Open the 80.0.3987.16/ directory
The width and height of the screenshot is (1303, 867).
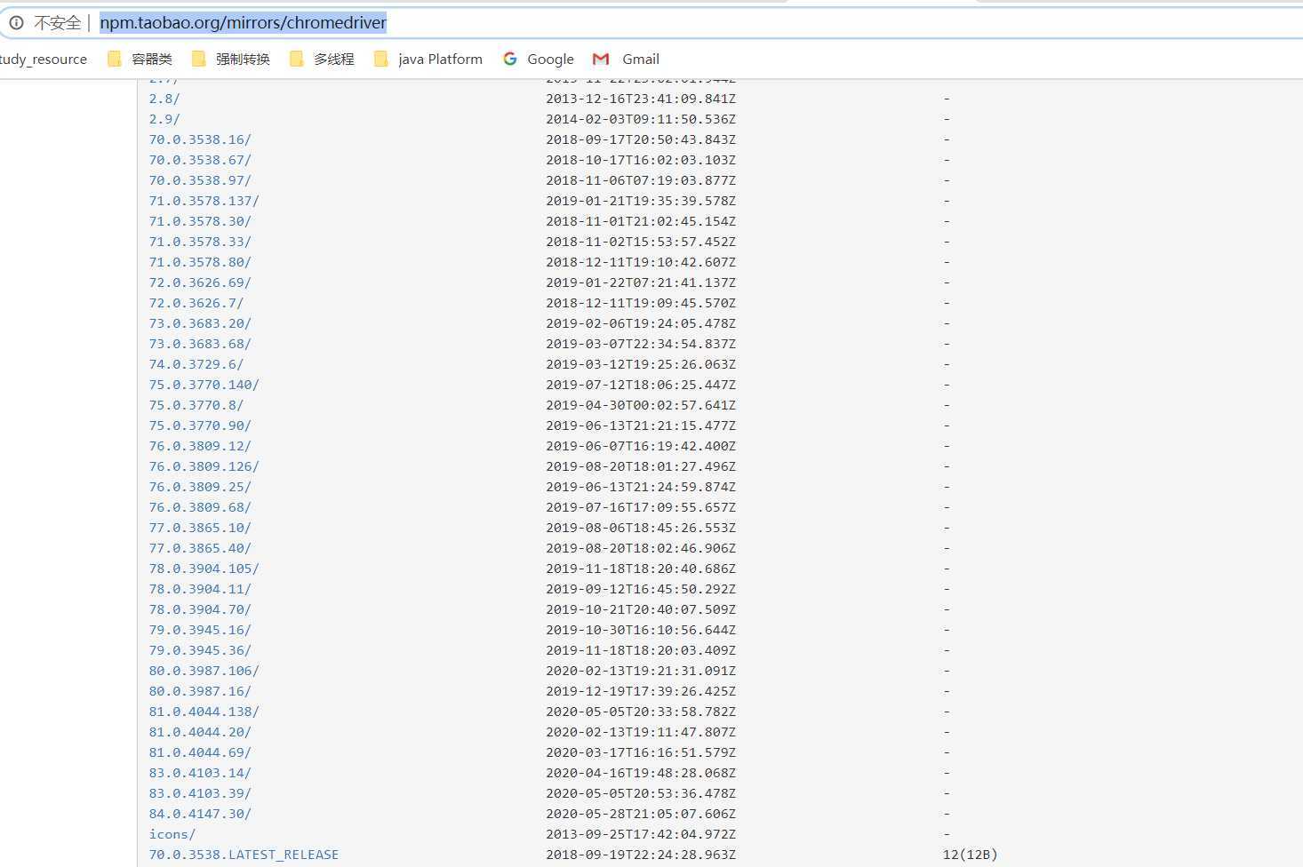pyautogui.click(x=200, y=691)
